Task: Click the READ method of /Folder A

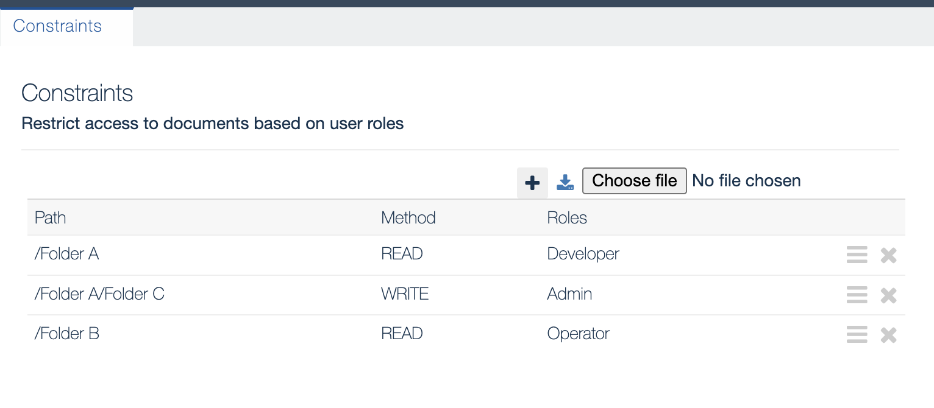Action: point(402,254)
